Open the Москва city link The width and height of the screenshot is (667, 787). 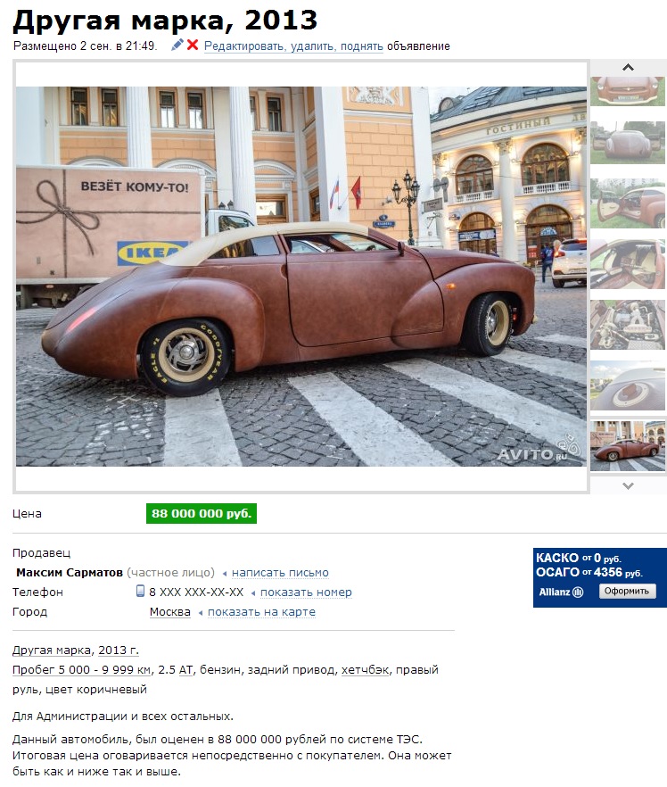tap(170, 612)
